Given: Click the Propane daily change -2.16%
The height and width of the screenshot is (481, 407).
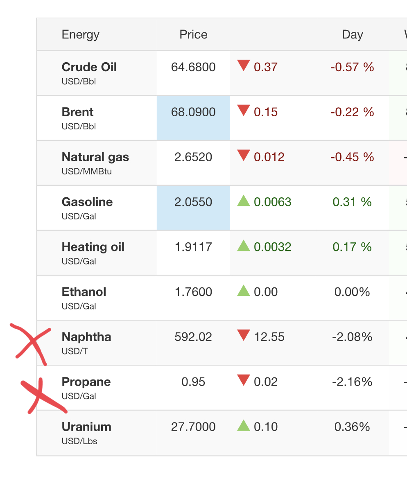Looking at the screenshot, I should tap(352, 382).
